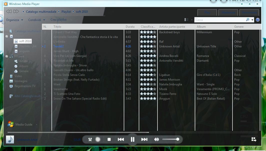Pause the current track
Image resolution: width=266 pixels, height=151 pixels.
coord(132,139)
